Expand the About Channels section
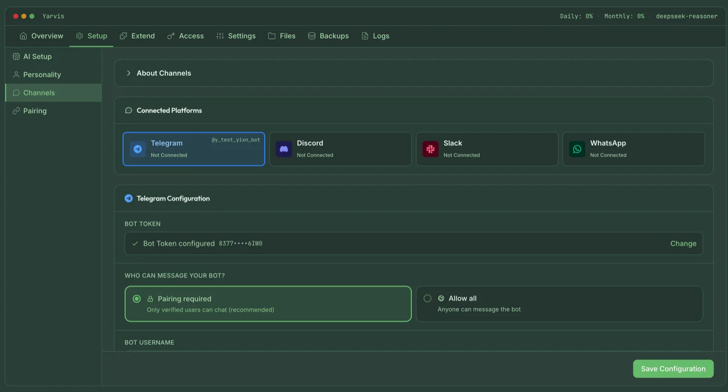Image resolution: width=728 pixels, height=392 pixels. (128, 73)
